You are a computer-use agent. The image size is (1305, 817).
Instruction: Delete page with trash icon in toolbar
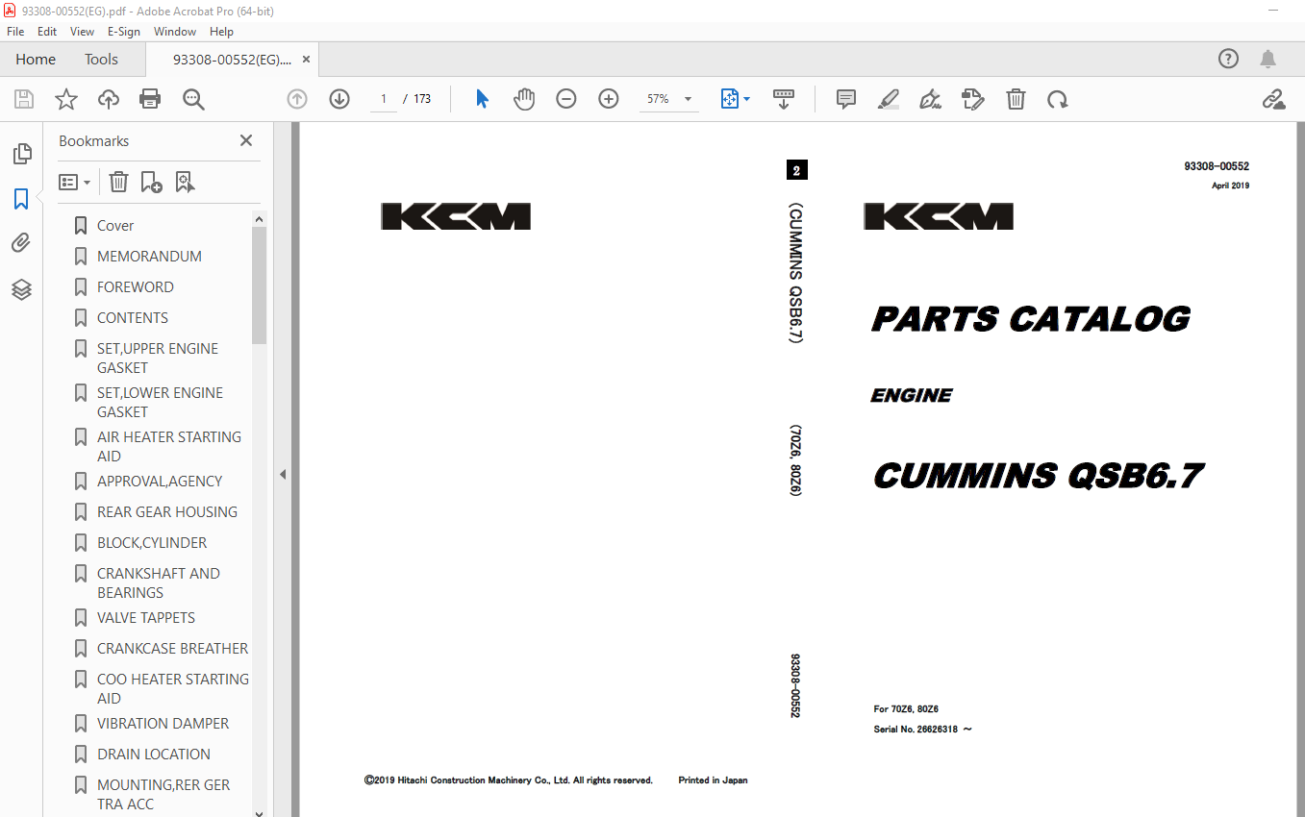(1016, 99)
